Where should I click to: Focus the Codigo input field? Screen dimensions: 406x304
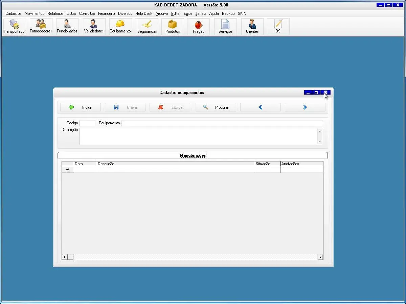pyautogui.click(x=87, y=123)
